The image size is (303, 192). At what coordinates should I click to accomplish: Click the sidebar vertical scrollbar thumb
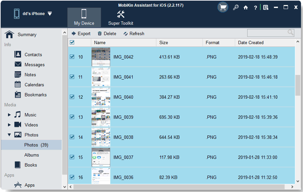(x=64, y=104)
